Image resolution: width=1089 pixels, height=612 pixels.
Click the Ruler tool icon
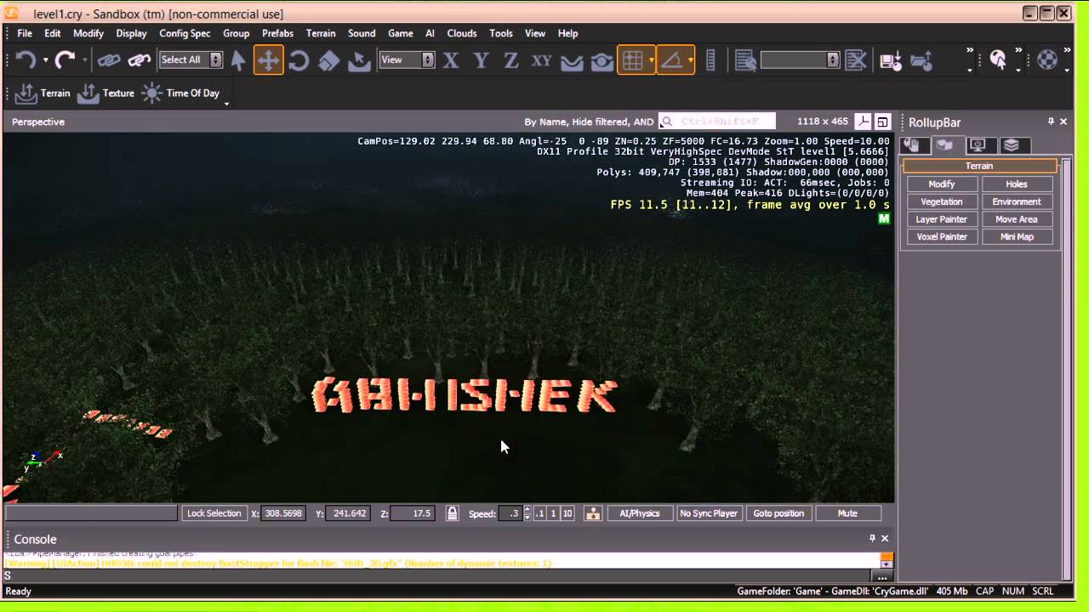[711, 59]
